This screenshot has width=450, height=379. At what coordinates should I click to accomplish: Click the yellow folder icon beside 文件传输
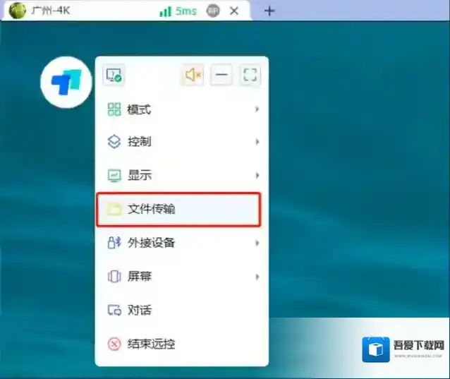tap(114, 209)
